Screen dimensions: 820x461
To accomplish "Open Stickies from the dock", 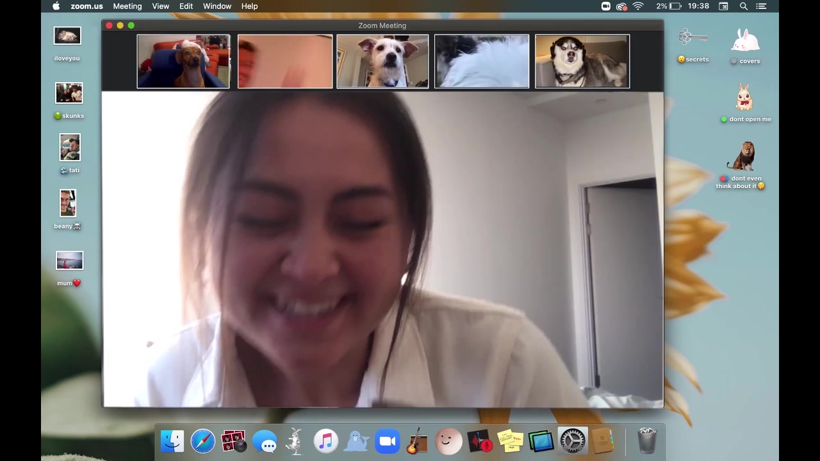I will click(x=511, y=441).
